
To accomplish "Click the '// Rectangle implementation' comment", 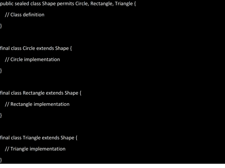I will (x=37, y=104).
